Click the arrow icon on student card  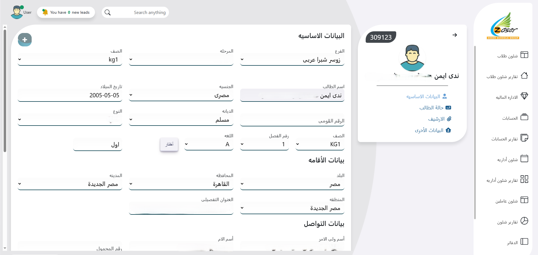pyautogui.click(x=454, y=35)
